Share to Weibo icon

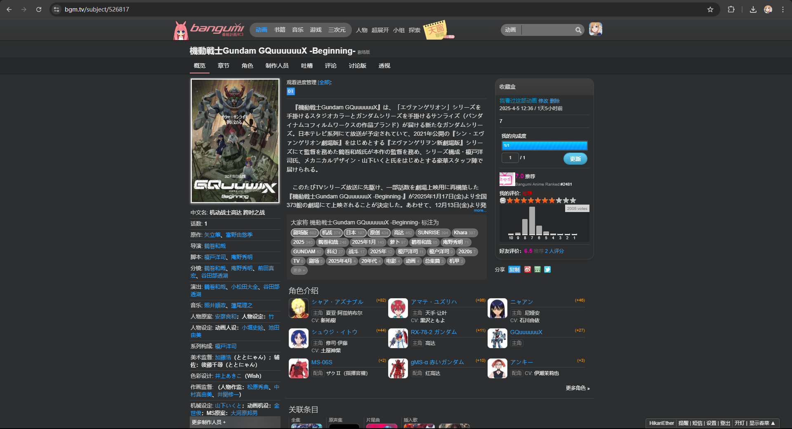click(527, 269)
